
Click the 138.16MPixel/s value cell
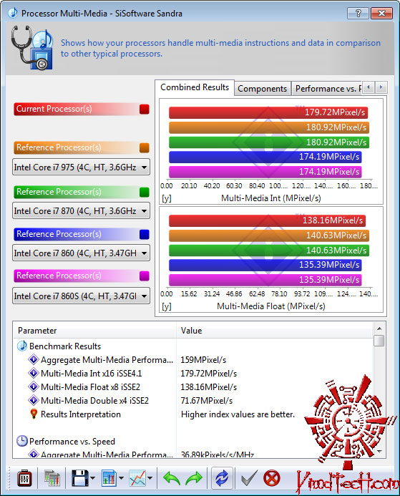pos(209,387)
